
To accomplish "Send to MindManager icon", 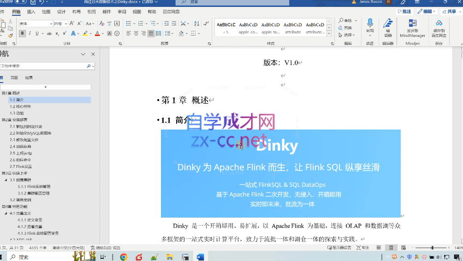I will pyautogui.click(x=413, y=23).
